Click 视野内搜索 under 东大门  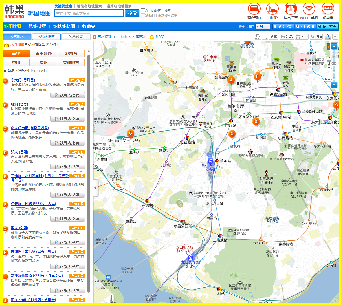[x=67, y=95]
